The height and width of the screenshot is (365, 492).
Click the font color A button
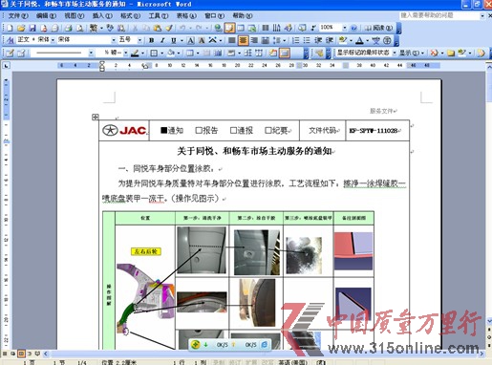point(359,40)
